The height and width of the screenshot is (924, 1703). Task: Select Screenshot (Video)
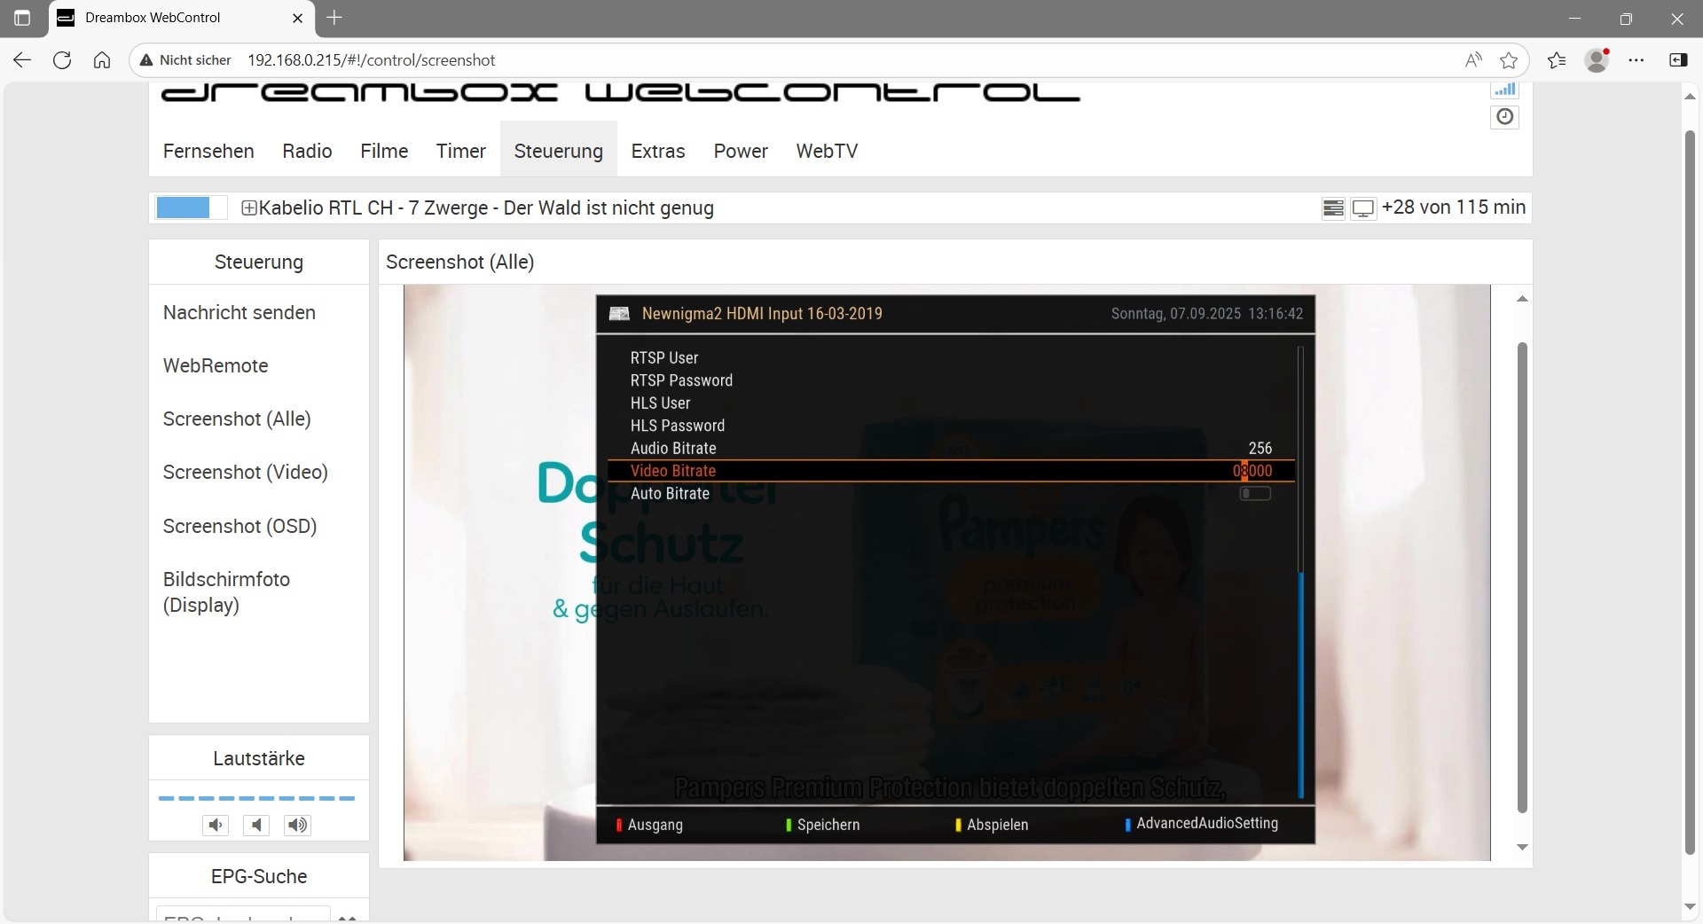click(x=246, y=472)
